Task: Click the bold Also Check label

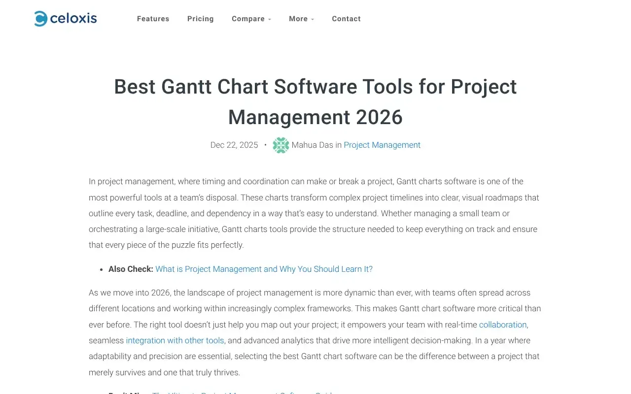Action: [131, 269]
